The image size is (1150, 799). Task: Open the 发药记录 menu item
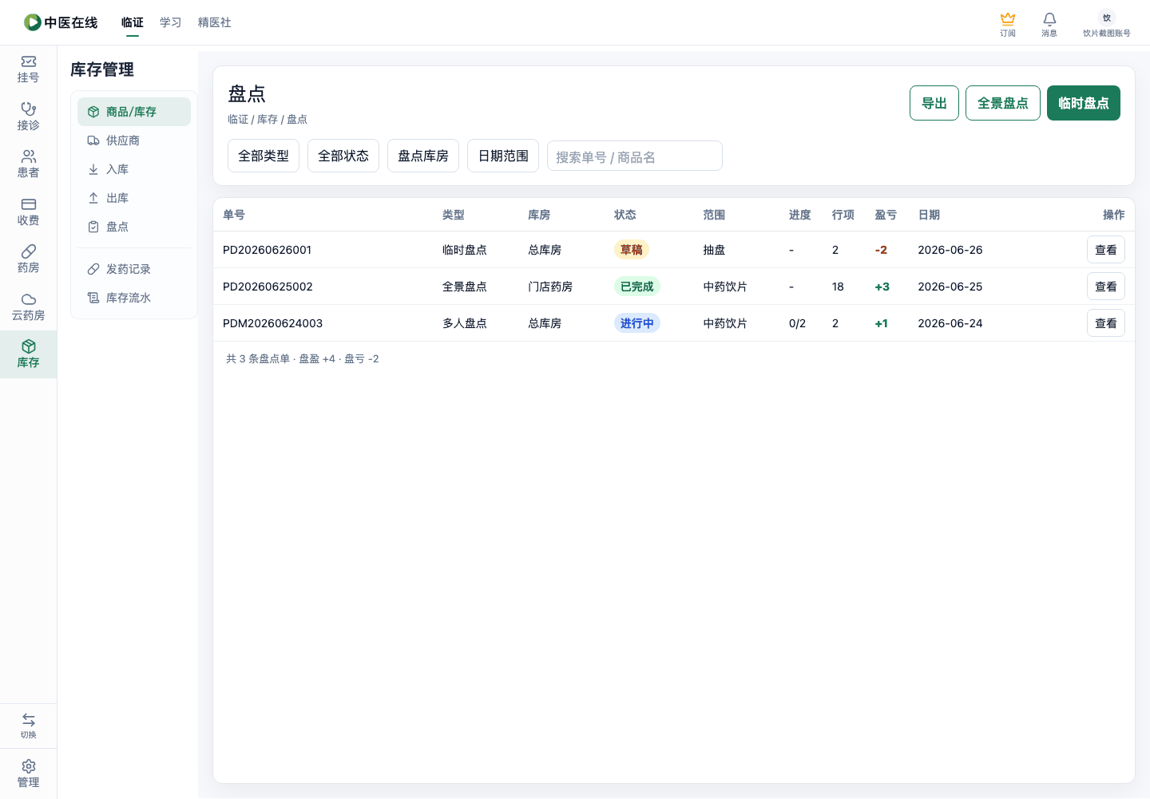134,269
